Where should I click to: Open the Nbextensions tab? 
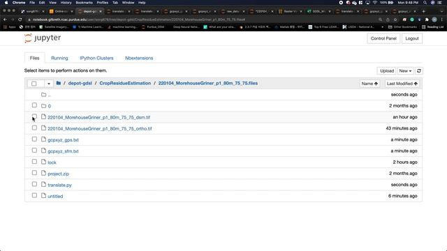(x=139, y=58)
